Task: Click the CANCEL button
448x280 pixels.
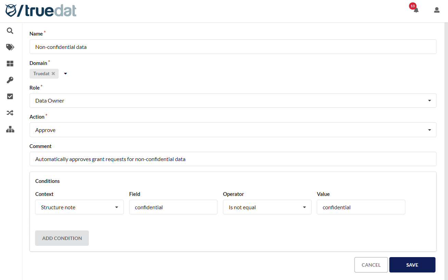Action: [x=371, y=265]
